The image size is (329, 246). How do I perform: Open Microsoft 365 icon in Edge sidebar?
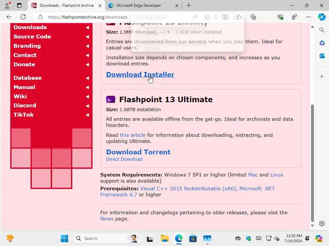(322, 43)
